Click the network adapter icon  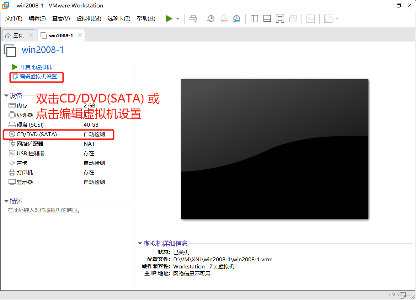click(x=12, y=144)
